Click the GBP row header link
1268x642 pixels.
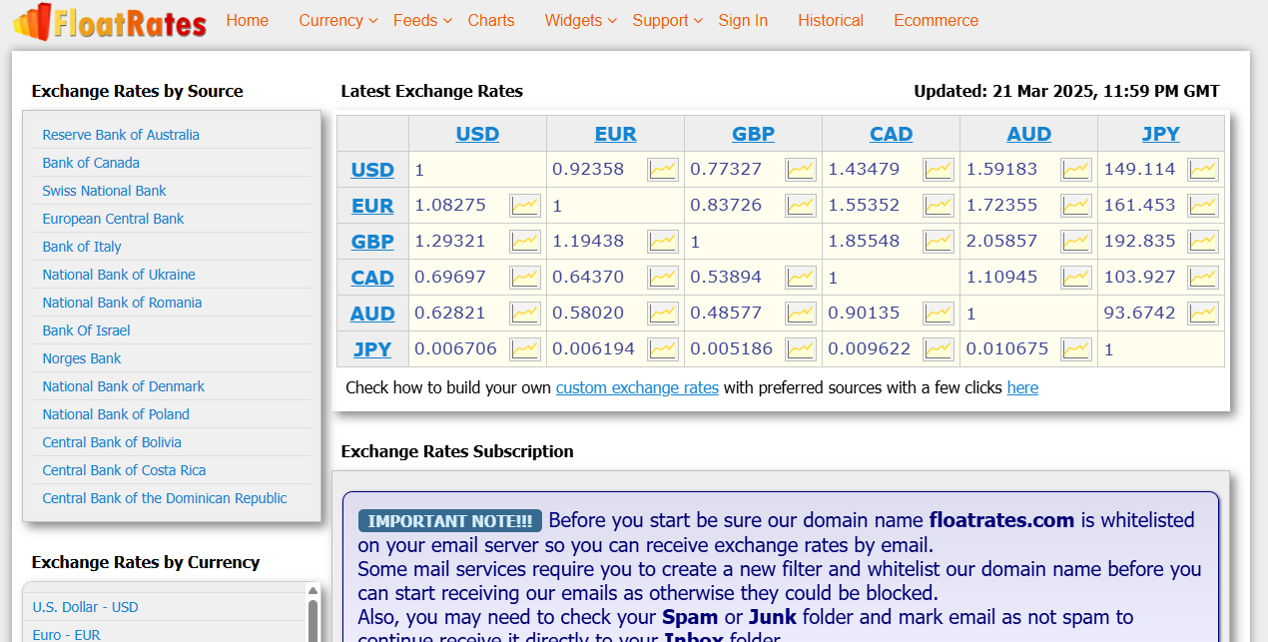pyautogui.click(x=372, y=242)
